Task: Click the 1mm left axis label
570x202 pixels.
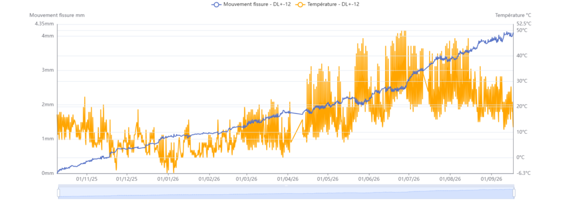Action: (x=48, y=139)
